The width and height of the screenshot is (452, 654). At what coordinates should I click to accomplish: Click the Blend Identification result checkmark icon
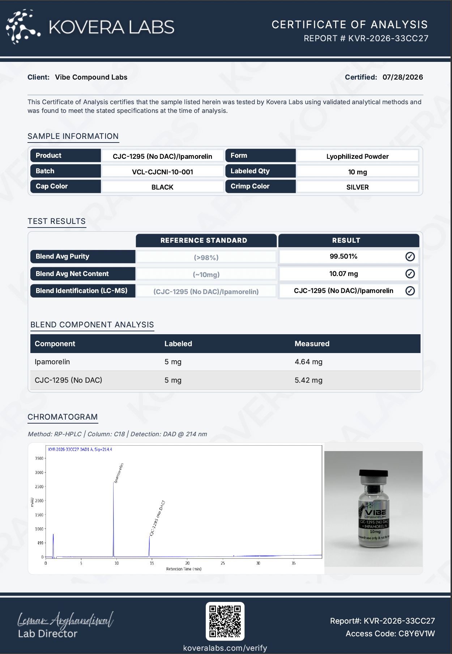410,291
